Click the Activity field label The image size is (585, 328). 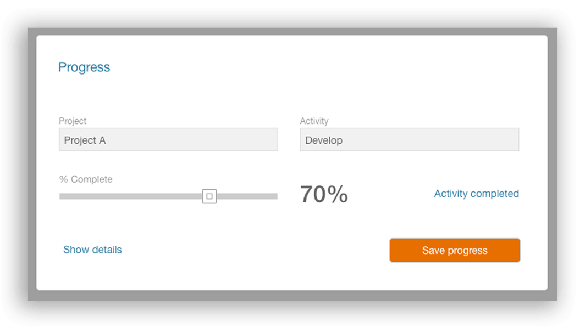(314, 121)
